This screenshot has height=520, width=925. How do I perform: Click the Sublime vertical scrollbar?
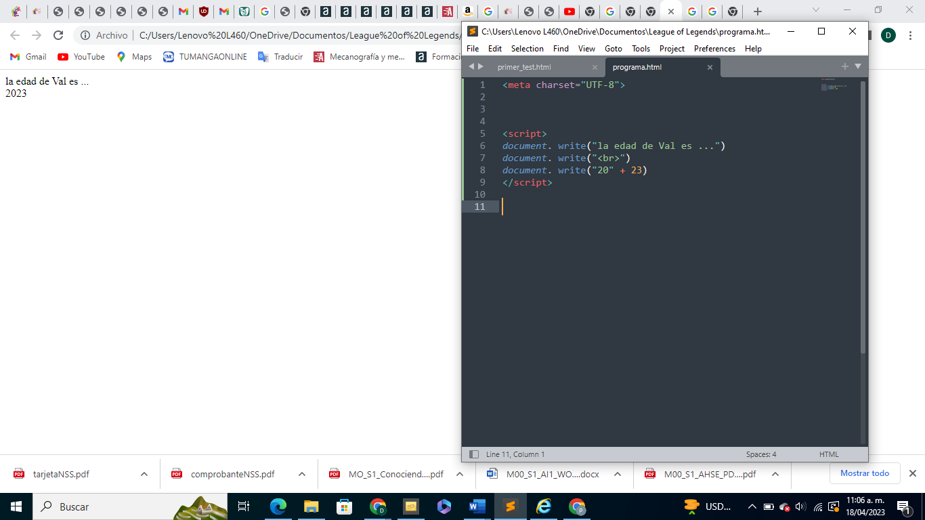863,217
